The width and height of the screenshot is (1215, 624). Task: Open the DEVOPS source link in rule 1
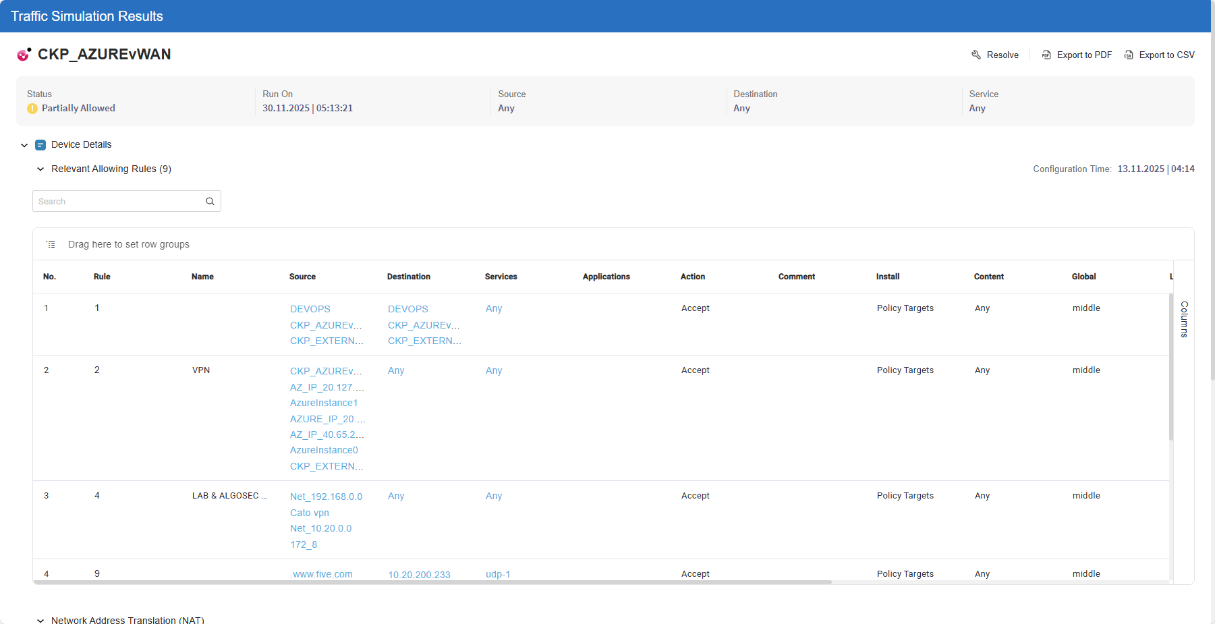coord(310,309)
